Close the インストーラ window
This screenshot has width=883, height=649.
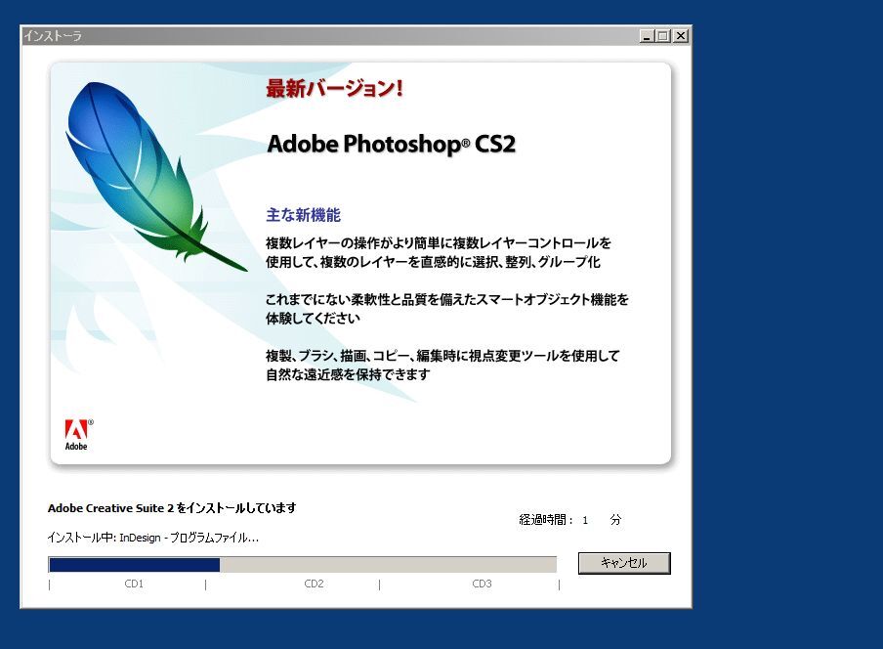tap(681, 36)
